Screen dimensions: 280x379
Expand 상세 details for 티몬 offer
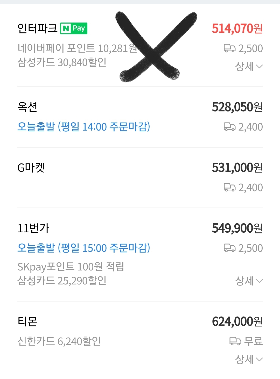(x=249, y=360)
